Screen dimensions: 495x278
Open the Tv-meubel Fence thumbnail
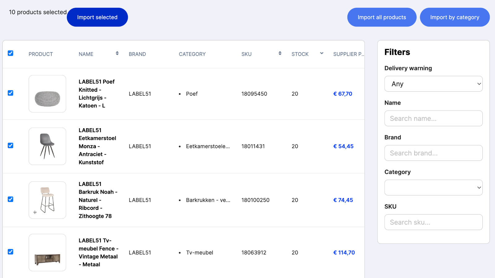(47, 253)
